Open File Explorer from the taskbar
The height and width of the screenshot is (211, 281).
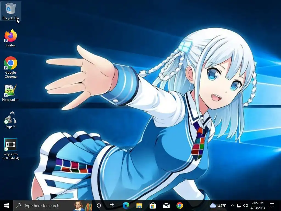[139, 206]
